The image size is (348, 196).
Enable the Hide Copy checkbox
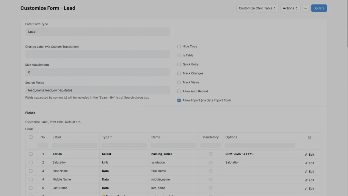[179, 46]
